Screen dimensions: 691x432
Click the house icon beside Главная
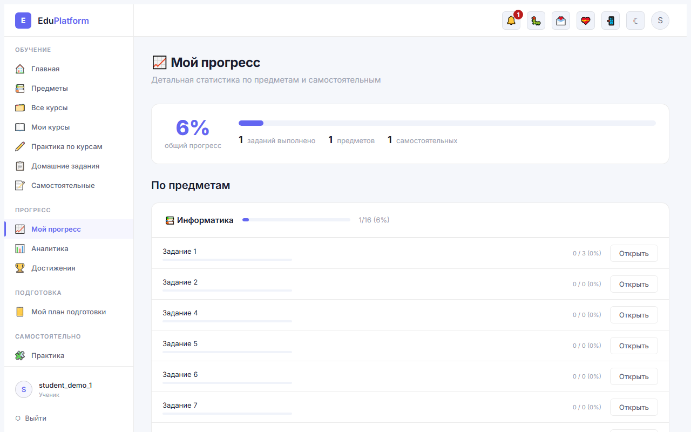pos(20,69)
